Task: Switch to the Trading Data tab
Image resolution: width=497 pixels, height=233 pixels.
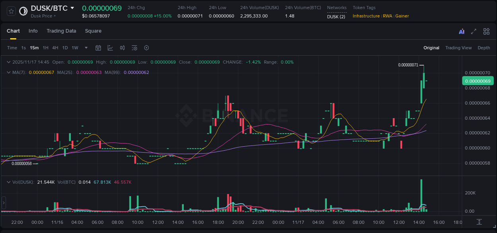Action: coord(61,31)
